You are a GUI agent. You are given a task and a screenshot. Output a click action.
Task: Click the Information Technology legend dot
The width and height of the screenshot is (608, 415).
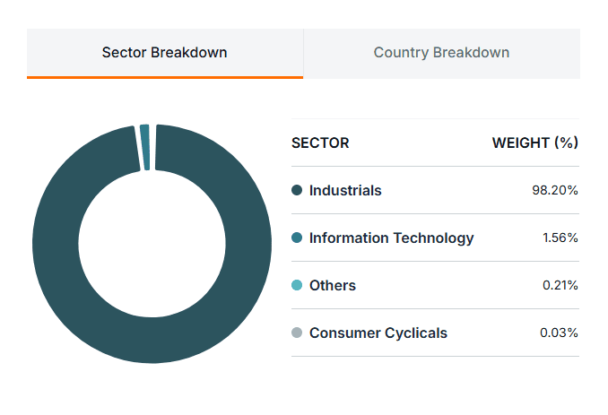click(297, 238)
